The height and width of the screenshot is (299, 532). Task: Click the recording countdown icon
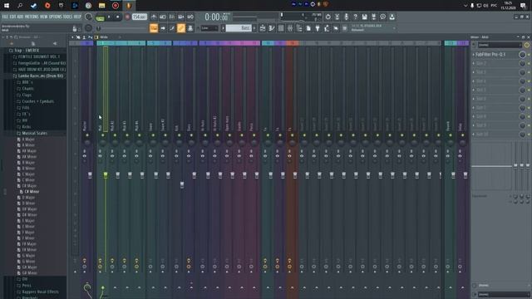pyautogui.click(x=172, y=17)
